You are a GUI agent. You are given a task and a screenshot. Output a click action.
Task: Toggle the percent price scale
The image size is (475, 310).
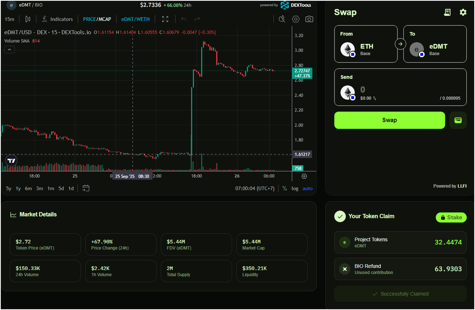tap(285, 188)
